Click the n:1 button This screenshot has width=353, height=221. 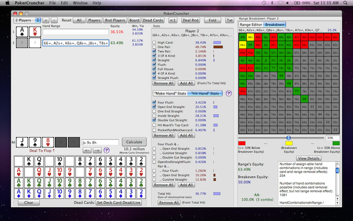point(173,20)
